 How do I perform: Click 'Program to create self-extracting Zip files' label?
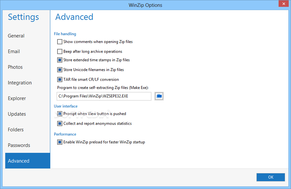103,88
